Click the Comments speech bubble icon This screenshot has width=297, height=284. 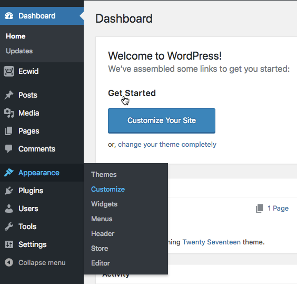[9, 149]
